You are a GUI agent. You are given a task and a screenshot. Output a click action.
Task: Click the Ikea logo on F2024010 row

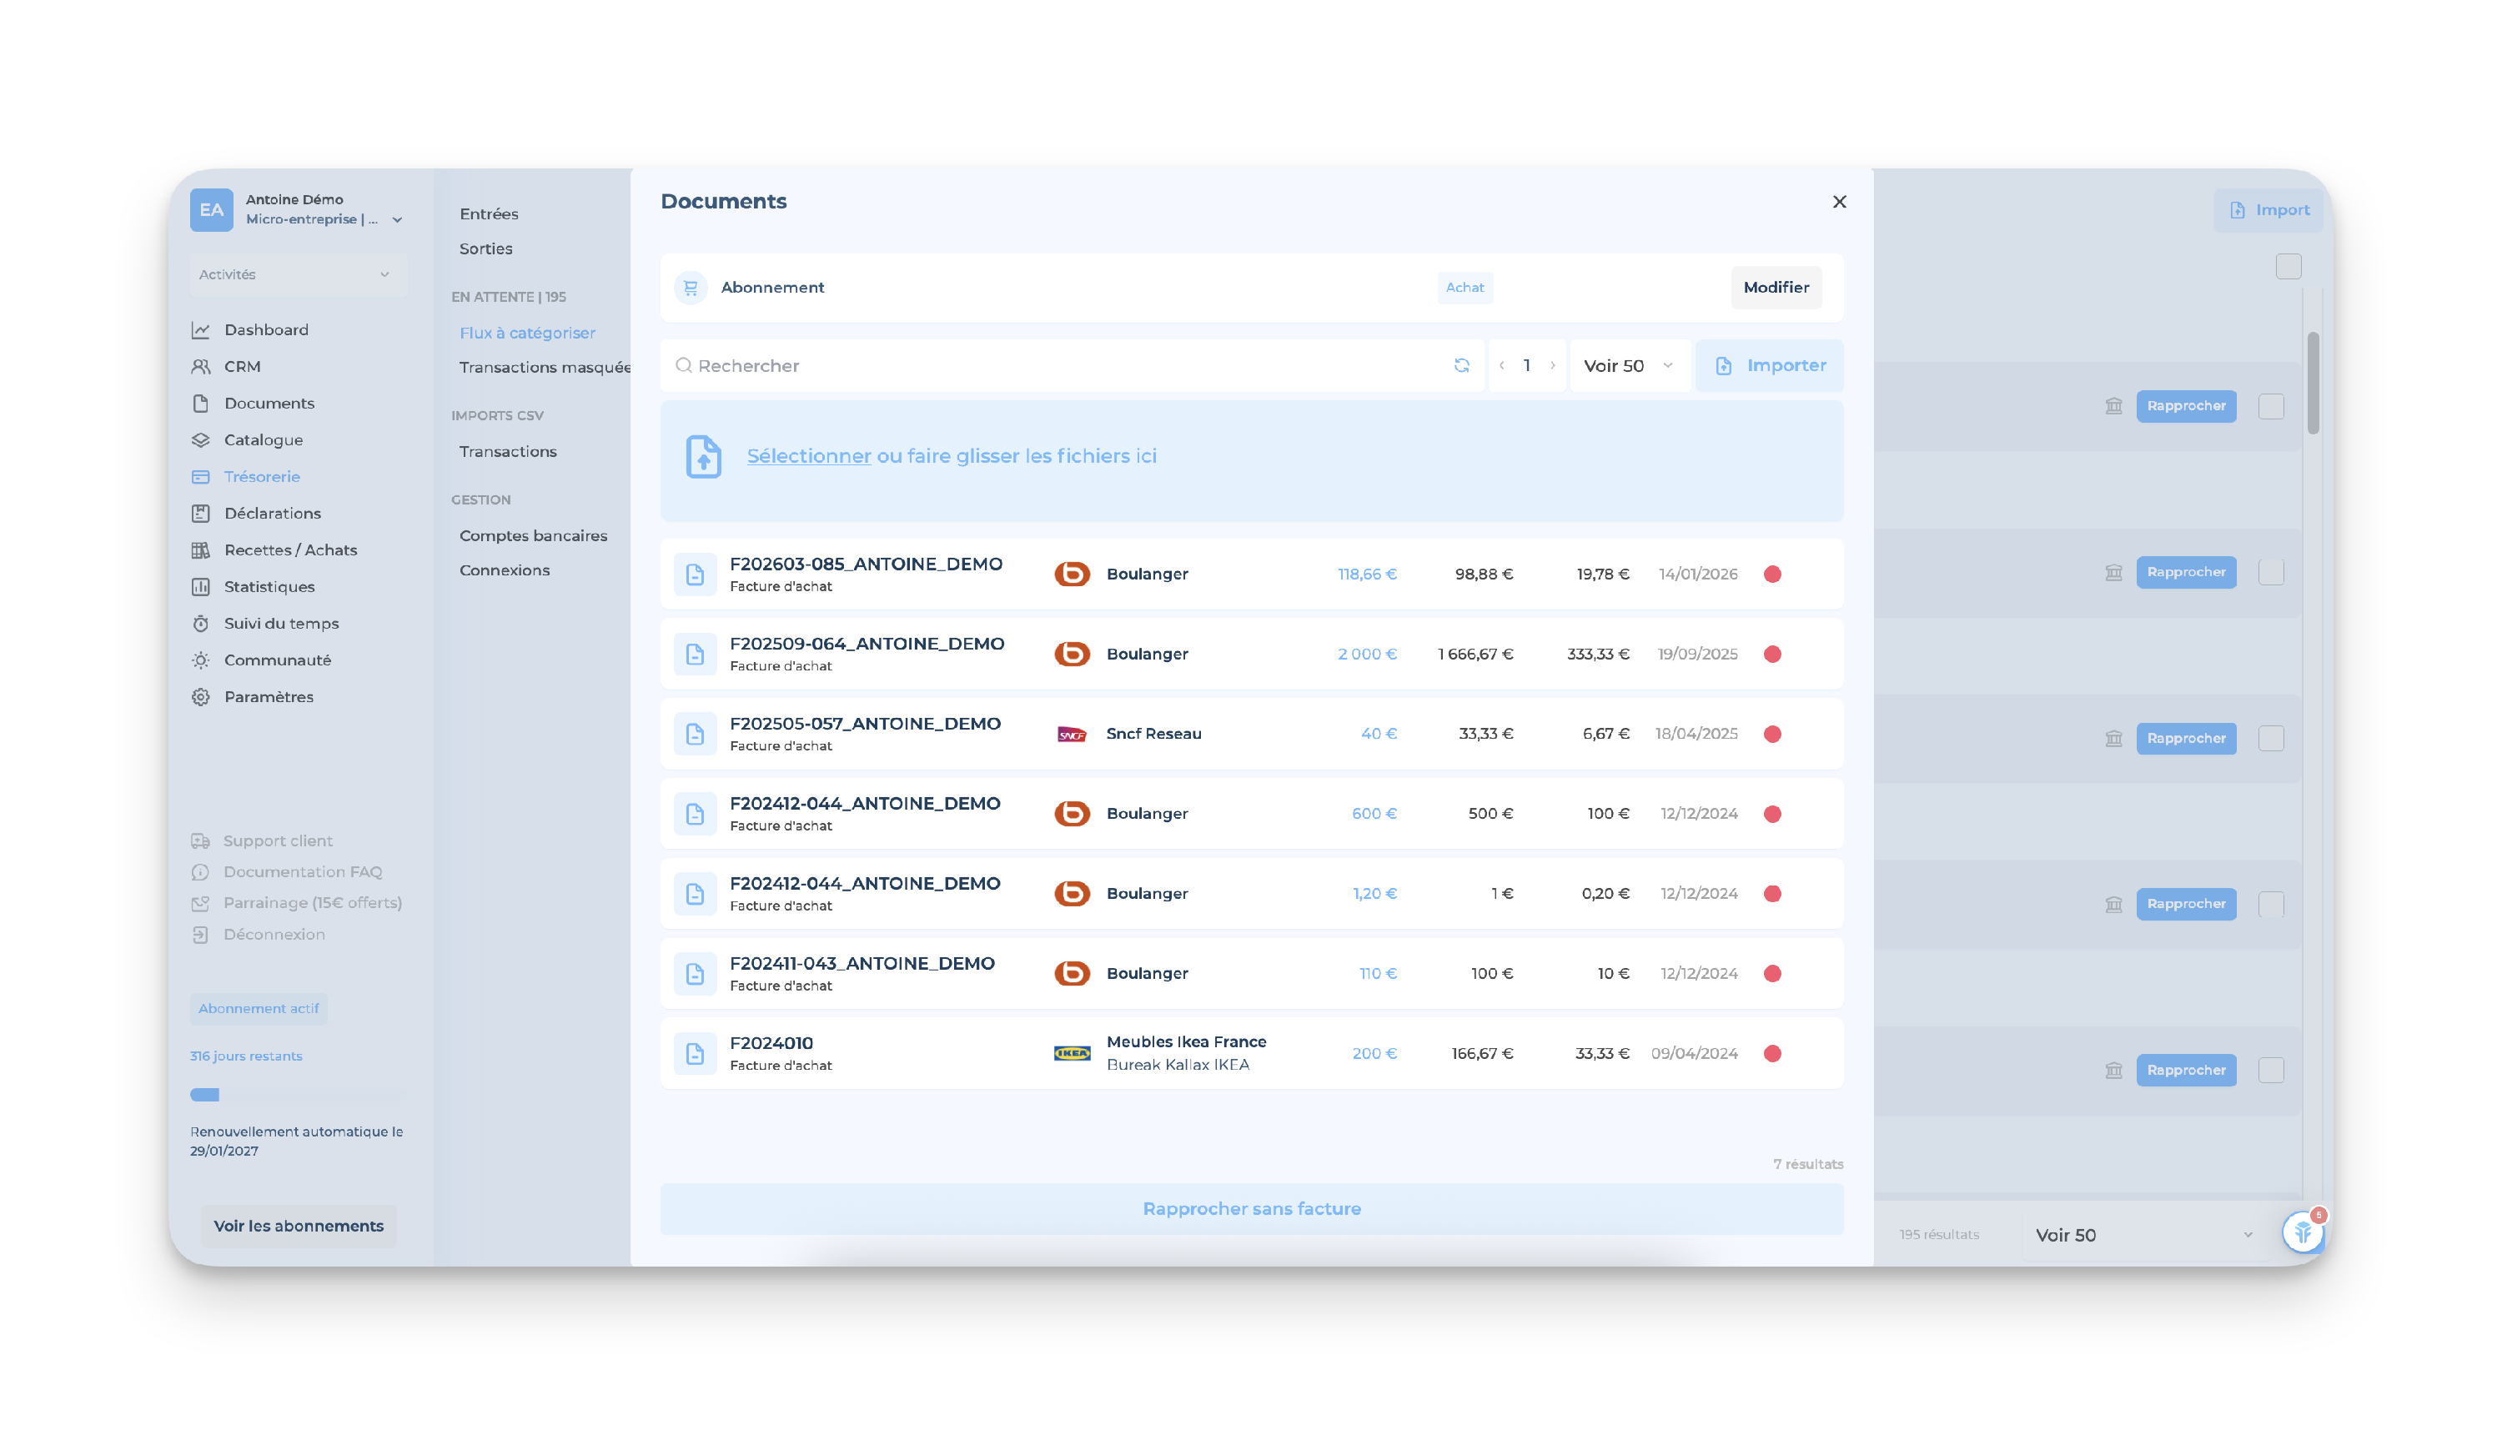(x=1071, y=1054)
